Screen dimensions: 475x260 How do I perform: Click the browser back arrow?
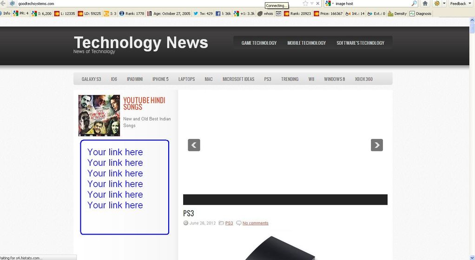2,3
